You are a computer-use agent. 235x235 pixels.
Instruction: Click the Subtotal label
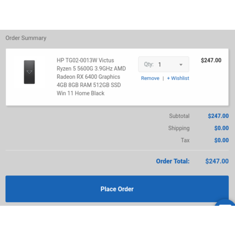[179, 116]
